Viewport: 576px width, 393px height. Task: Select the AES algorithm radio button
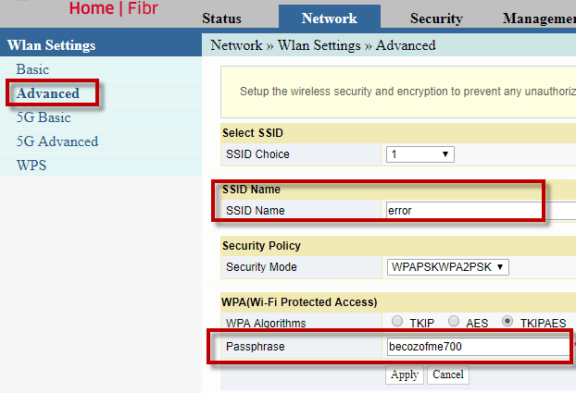click(454, 321)
